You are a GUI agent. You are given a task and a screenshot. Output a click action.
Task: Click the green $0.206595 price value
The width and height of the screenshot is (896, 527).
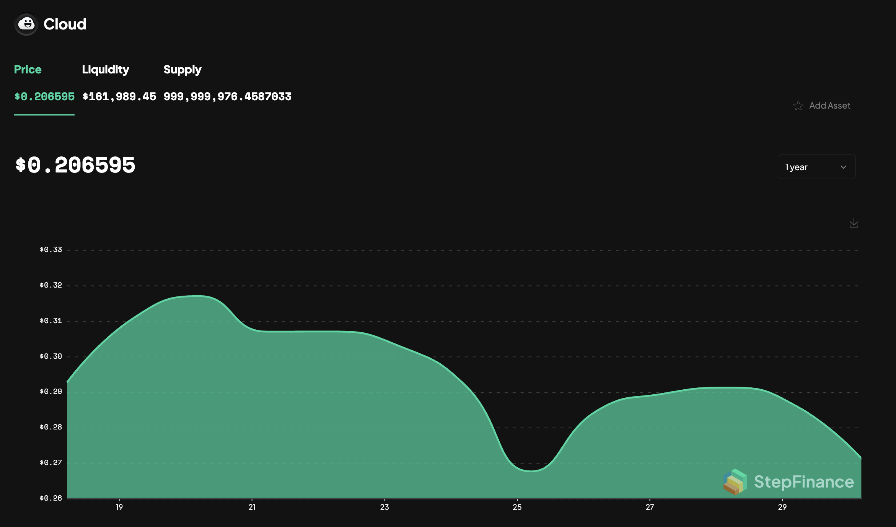click(x=44, y=96)
